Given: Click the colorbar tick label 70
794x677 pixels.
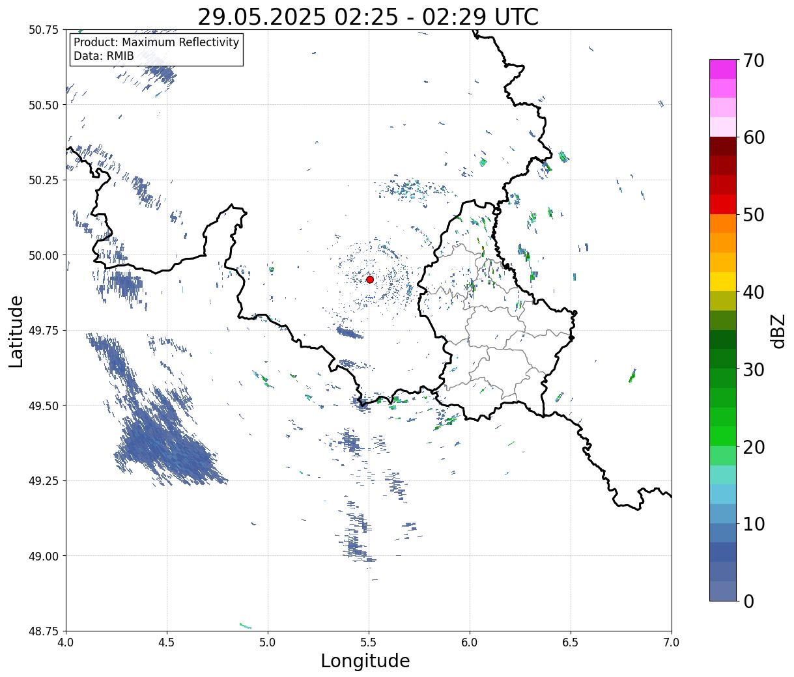Looking at the screenshot, I should [x=753, y=61].
